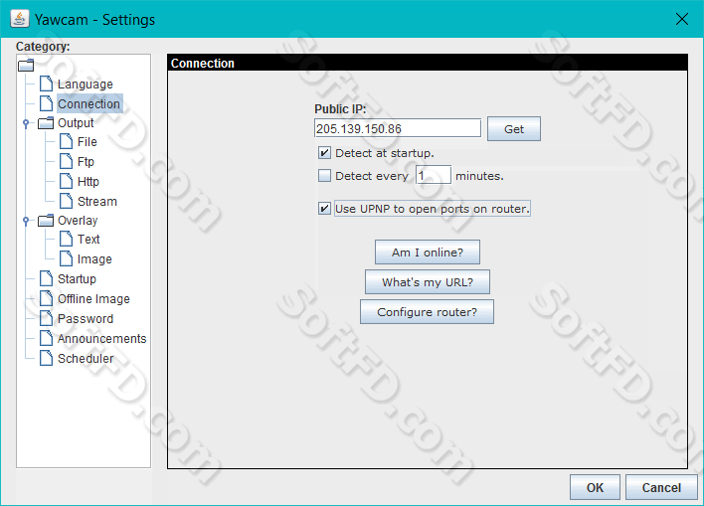Toggle Use UPNP to open ports checkbox

pyautogui.click(x=324, y=209)
